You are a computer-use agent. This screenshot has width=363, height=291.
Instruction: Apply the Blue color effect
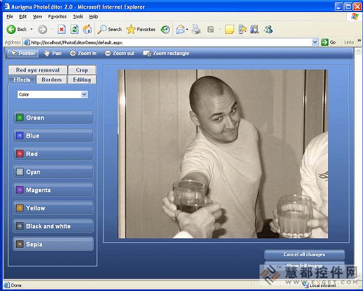53,135
